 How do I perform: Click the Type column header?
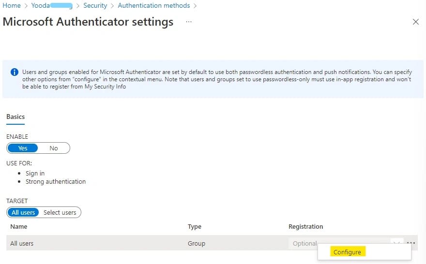pos(195,226)
